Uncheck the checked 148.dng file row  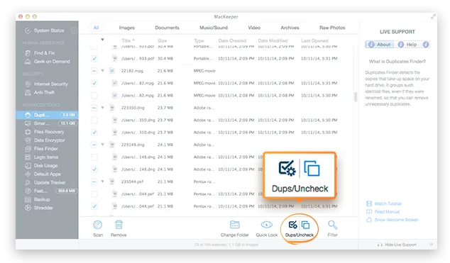[94, 169]
